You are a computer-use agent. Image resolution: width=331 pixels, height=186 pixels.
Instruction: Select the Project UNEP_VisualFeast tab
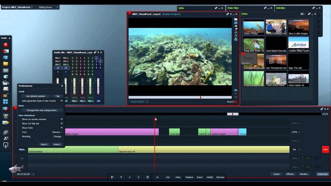point(16,7)
